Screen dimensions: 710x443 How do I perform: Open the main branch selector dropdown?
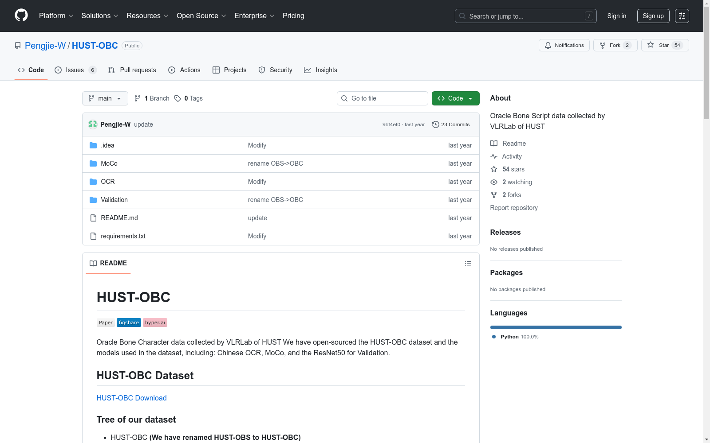point(105,98)
